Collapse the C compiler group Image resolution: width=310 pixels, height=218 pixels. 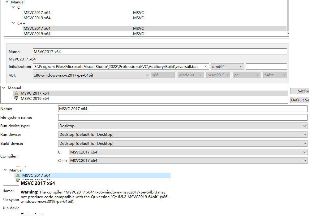[x=13, y=7]
